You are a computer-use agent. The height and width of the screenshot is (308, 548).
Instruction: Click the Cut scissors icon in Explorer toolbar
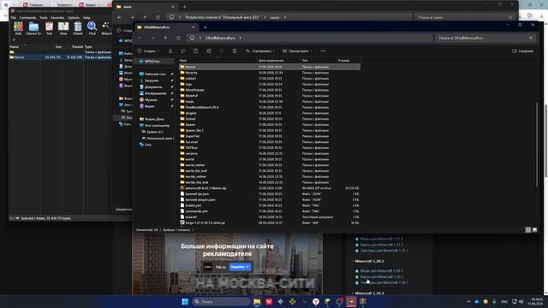(170, 51)
